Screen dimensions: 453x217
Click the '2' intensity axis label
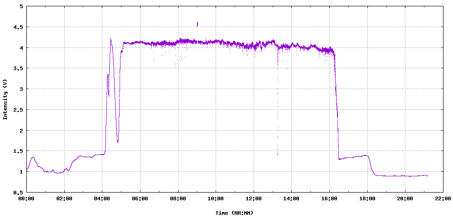click(21, 130)
